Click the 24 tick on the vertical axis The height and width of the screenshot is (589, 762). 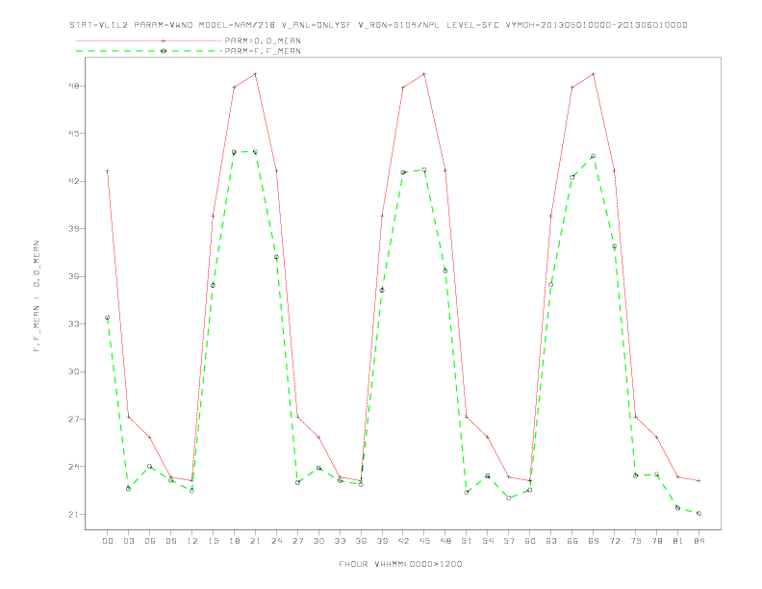[x=76, y=467]
